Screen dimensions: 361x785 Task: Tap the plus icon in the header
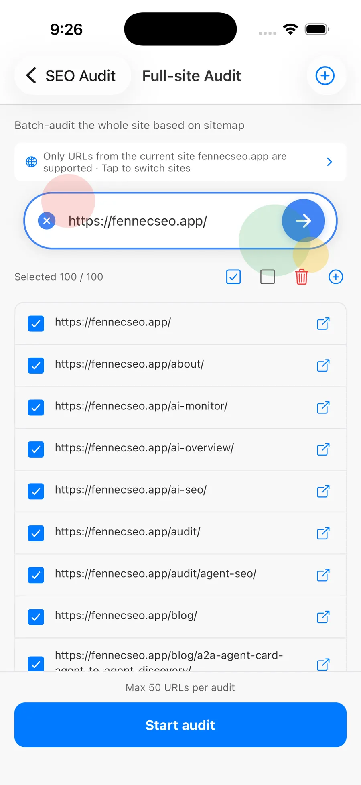click(325, 76)
